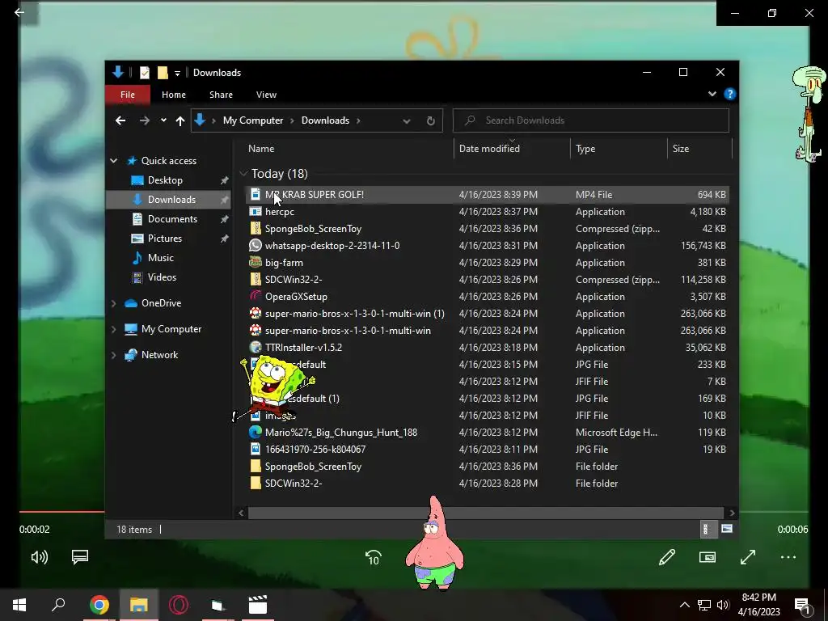Screen dimensions: 828x621
Task: Show hidden system tray icons chevron
Action: (684, 605)
